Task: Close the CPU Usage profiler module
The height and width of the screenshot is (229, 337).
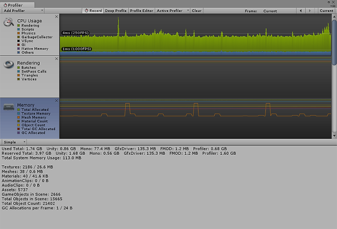Action: 57,16
